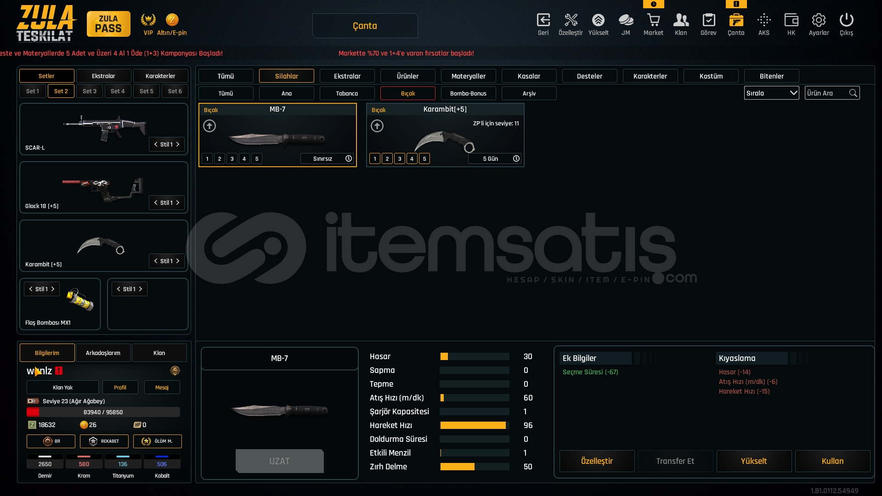Click the Geri back icon
882x496 pixels.
(543, 20)
